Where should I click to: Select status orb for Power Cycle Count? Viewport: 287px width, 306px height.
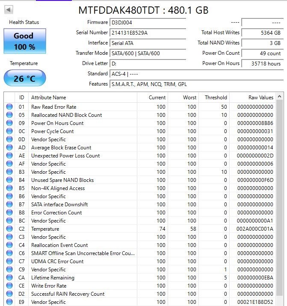pos(9,131)
